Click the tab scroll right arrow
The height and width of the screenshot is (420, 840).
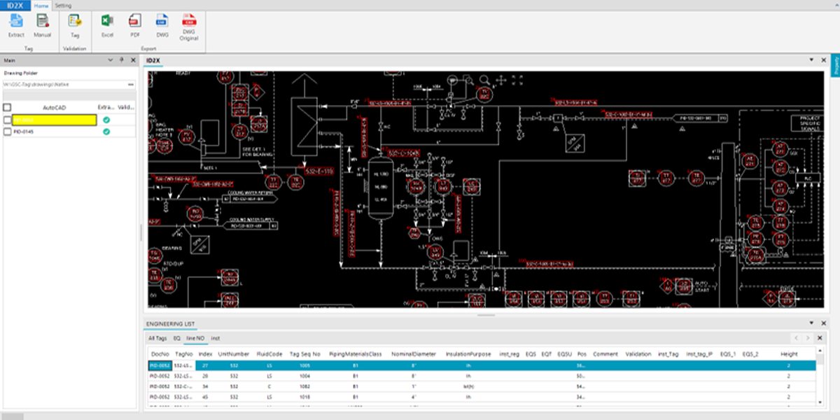[x=808, y=338]
